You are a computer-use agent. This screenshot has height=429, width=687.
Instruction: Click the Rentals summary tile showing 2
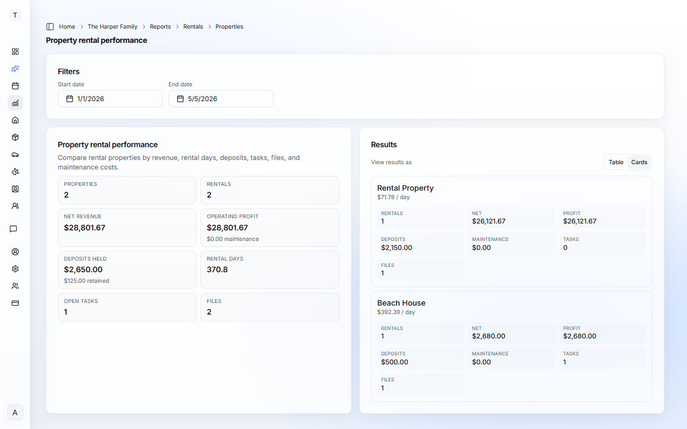click(x=270, y=190)
